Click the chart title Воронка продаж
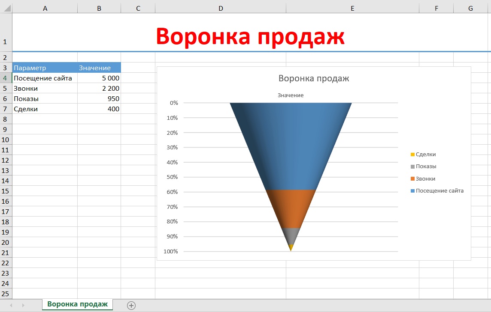This screenshot has height=312, width=491. pos(314,78)
